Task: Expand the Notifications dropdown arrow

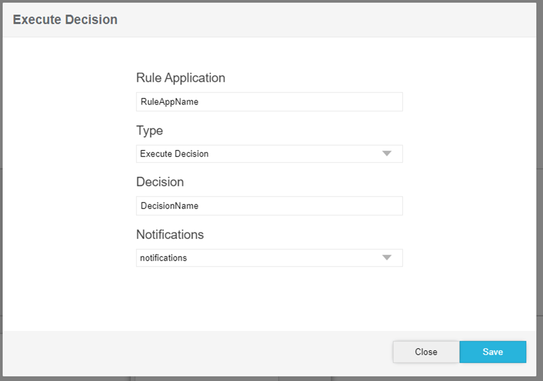Action: tap(387, 258)
